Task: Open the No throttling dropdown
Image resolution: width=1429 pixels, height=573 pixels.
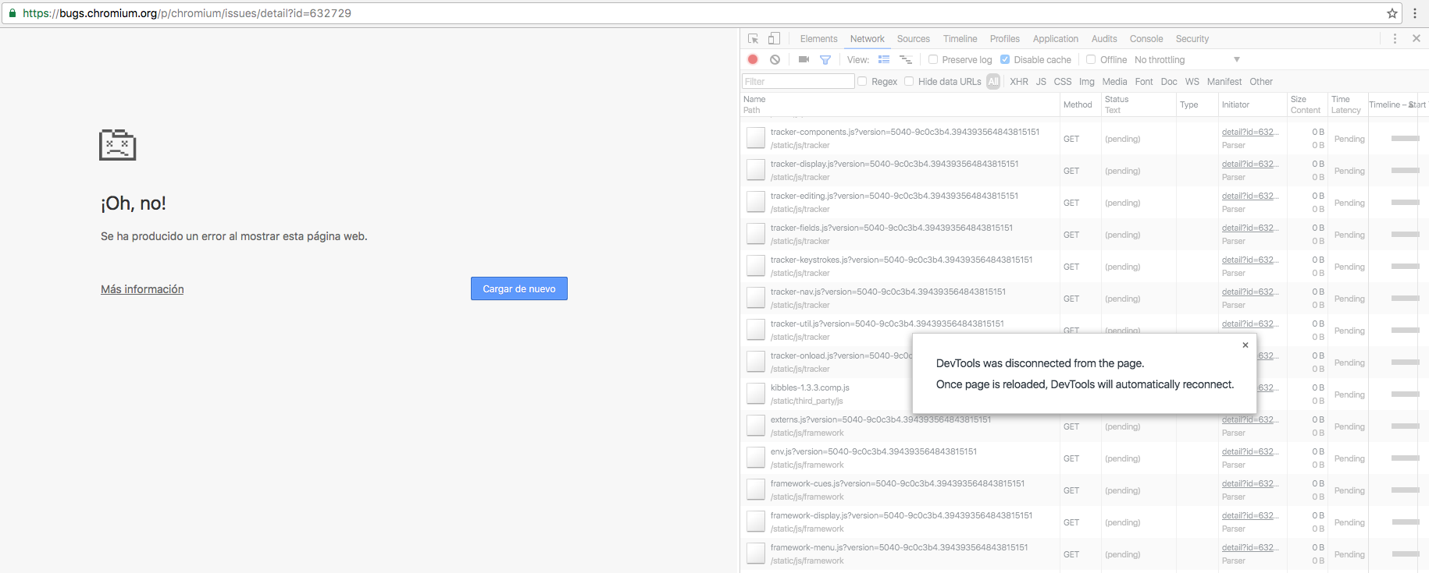Action: click(1187, 60)
